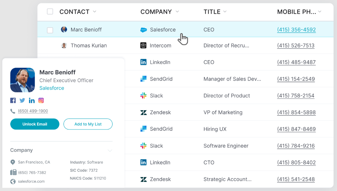Click mobile number (415) 356-4592

pyautogui.click(x=296, y=30)
